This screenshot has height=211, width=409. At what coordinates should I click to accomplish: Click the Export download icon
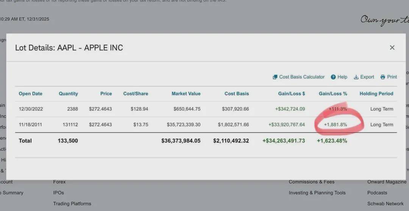[x=356, y=77]
